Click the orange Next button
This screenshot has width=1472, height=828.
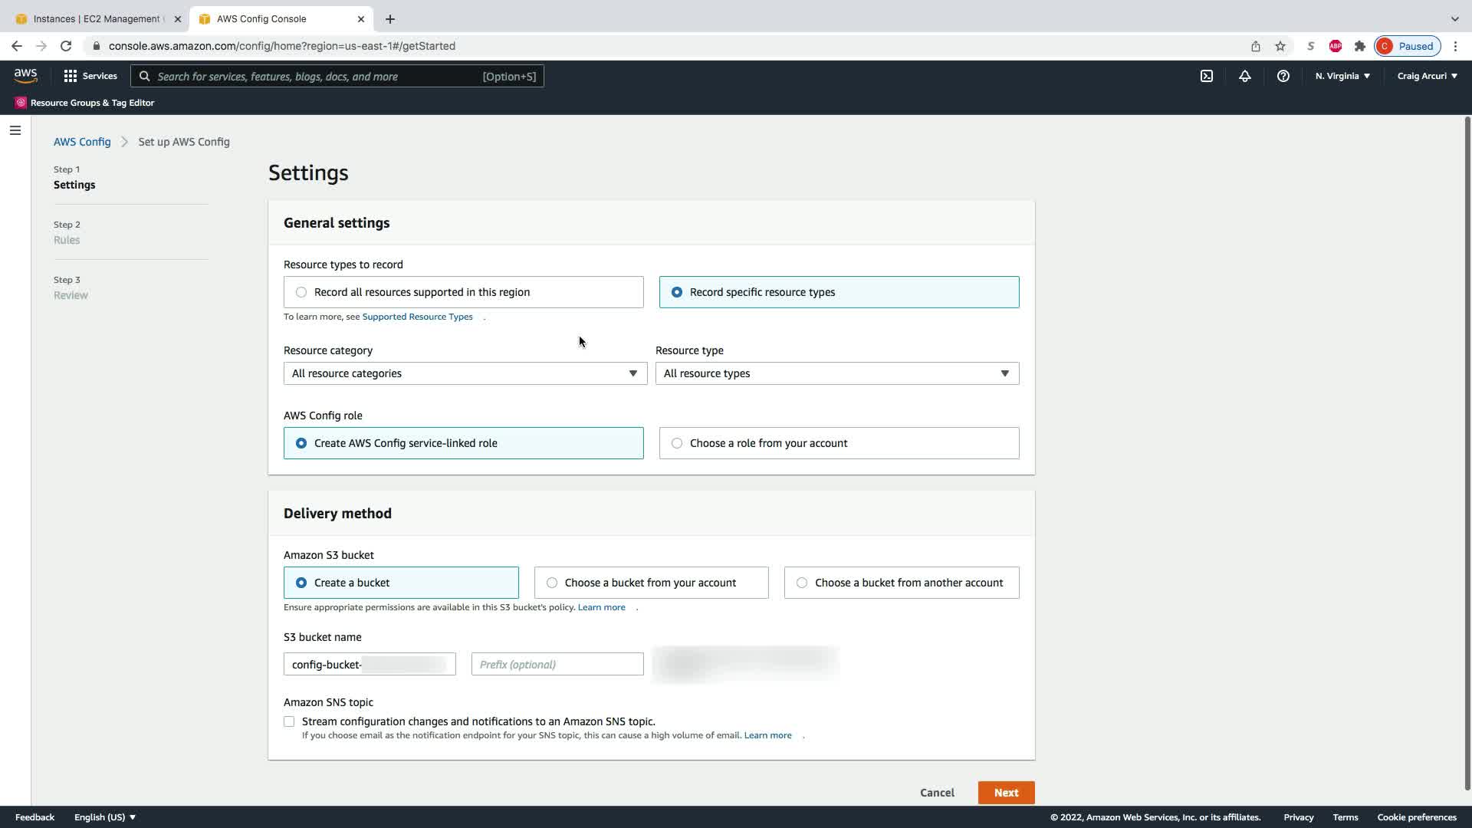(1006, 793)
